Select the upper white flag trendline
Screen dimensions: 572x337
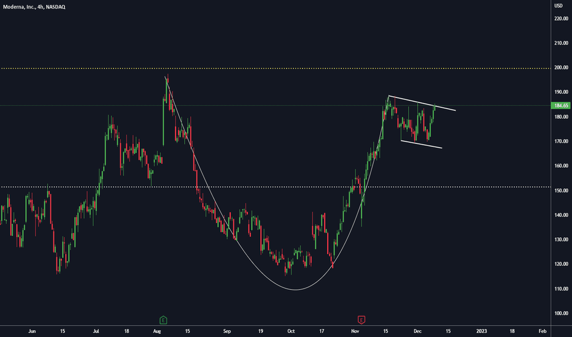point(422,103)
